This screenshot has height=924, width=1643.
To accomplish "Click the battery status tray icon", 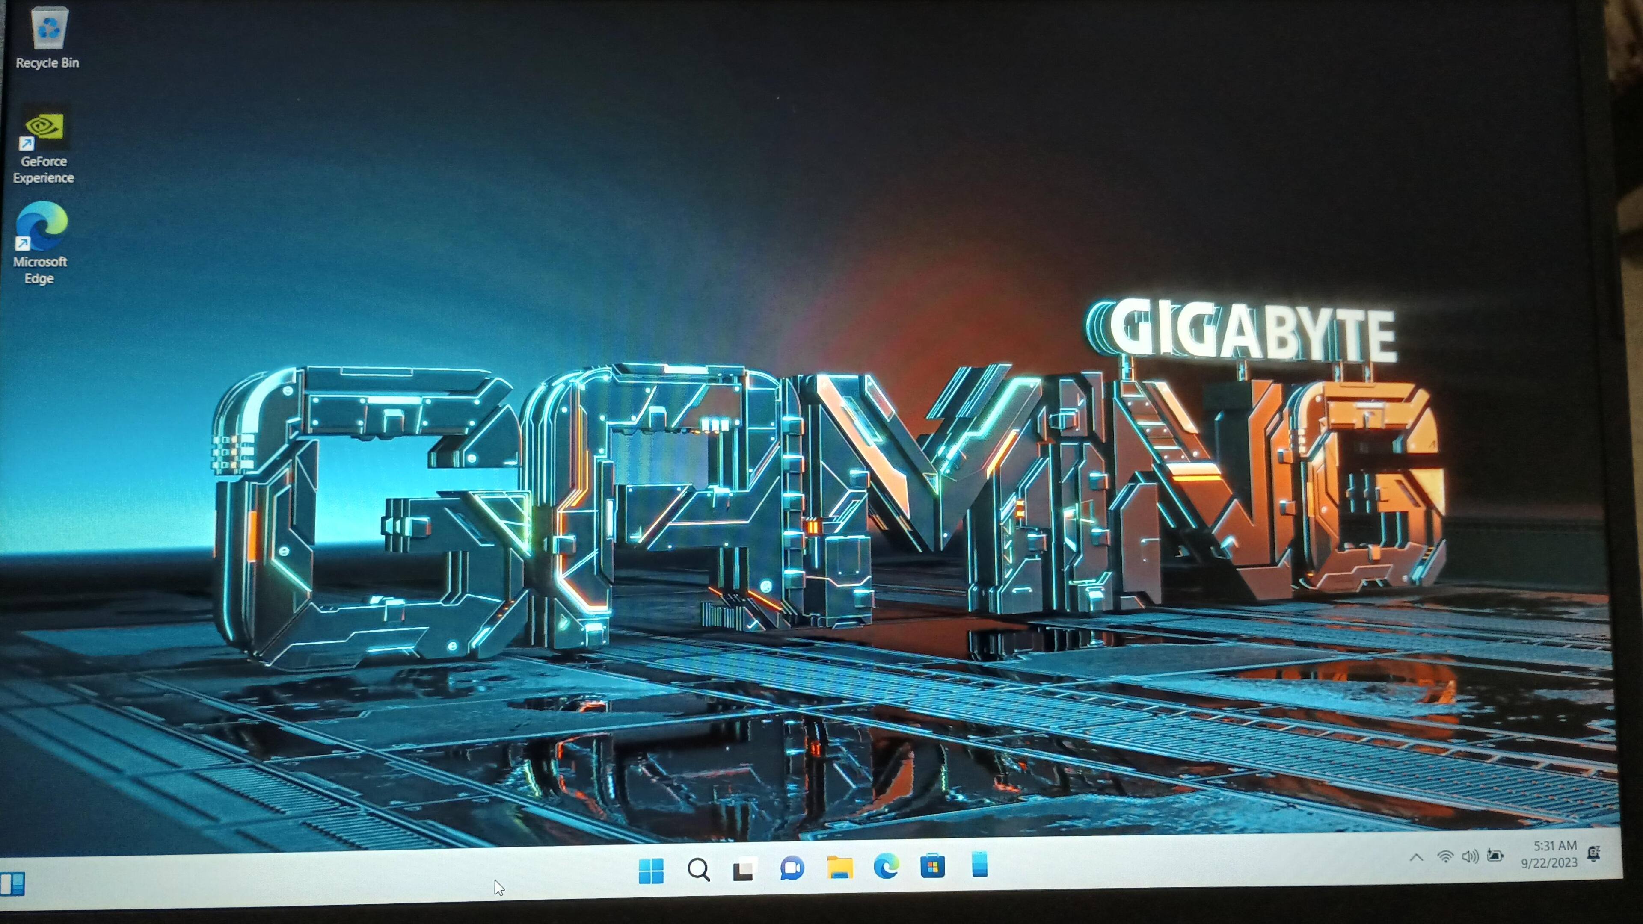I will (x=1495, y=856).
